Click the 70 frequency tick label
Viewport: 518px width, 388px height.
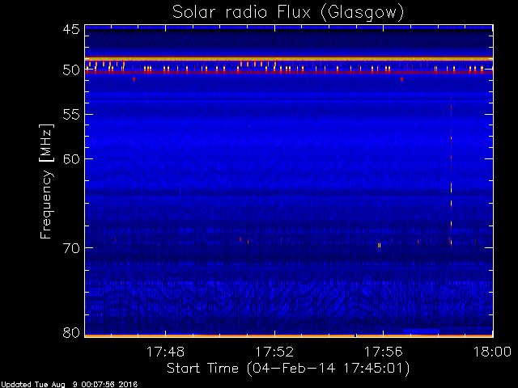coord(71,248)
